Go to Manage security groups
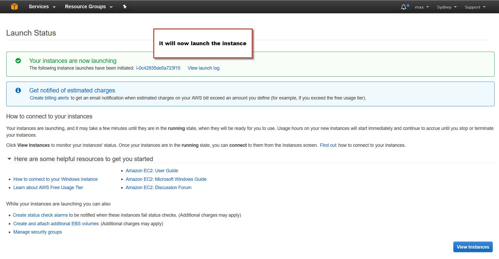 click(38, 232)
